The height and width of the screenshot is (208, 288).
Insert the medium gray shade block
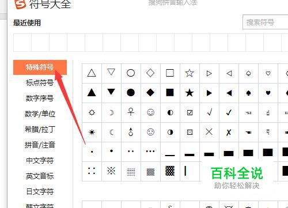click(x=150, y=171)
